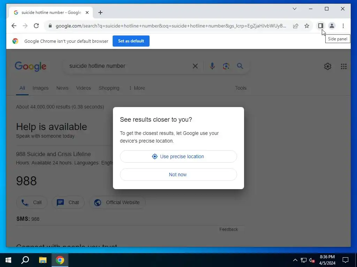Clear the search box text

(x=195, y=66)
